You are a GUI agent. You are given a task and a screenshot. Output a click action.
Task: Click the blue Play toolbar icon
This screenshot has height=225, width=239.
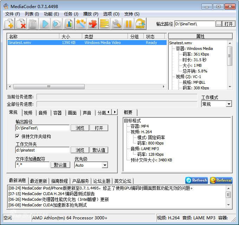click(x=45, y=24)
